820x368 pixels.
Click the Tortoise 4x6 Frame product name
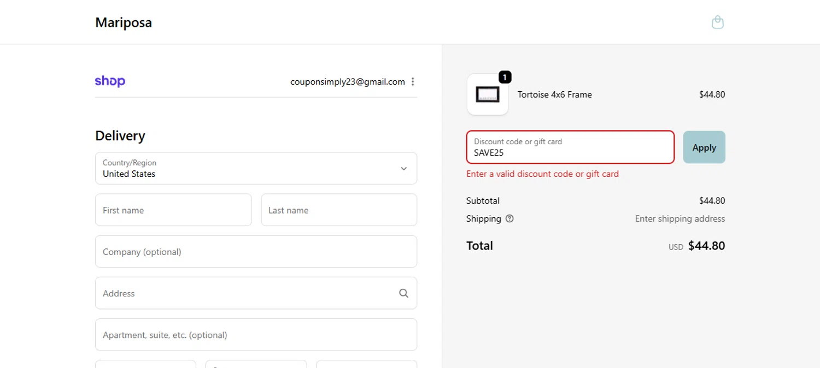tap(555, 94)
